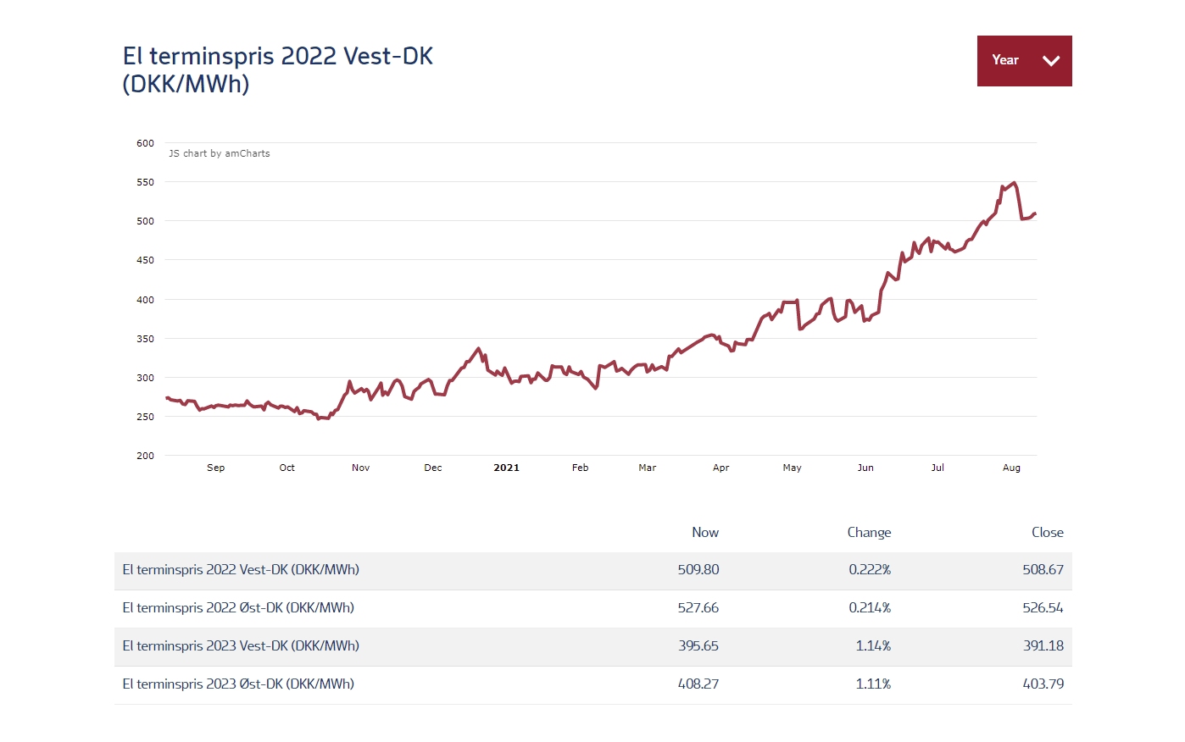
Task: Click the Sep label on time axis
Action: coord(216,468)
